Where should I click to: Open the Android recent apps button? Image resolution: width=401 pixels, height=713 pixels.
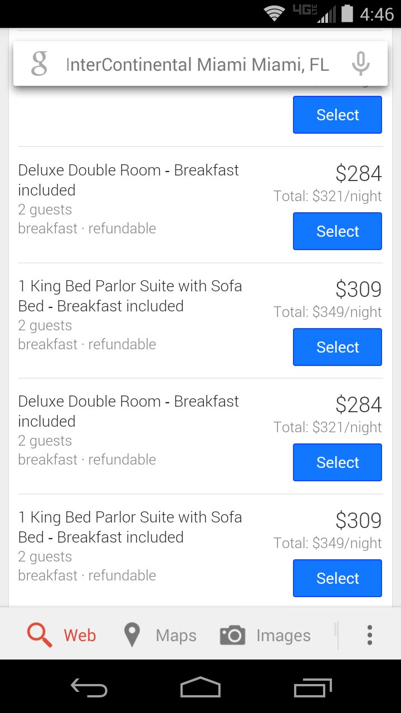(x=312, y=687)
